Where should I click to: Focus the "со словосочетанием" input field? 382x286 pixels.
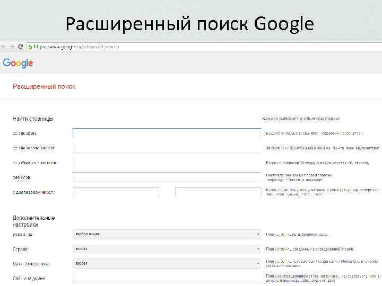(167, 148)
